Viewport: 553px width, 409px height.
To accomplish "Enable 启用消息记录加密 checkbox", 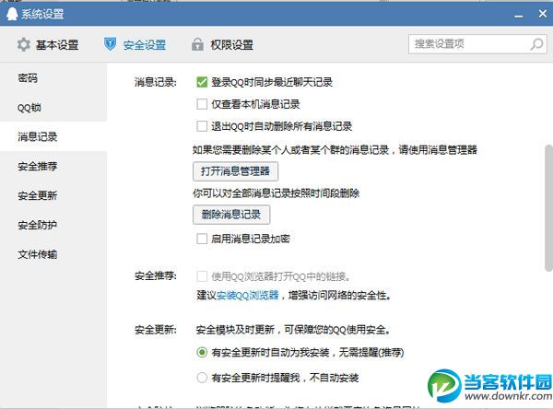I will click(x=202, y=239).
